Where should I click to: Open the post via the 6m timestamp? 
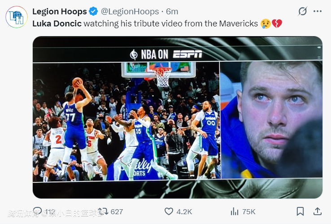[x=172, y=12]
